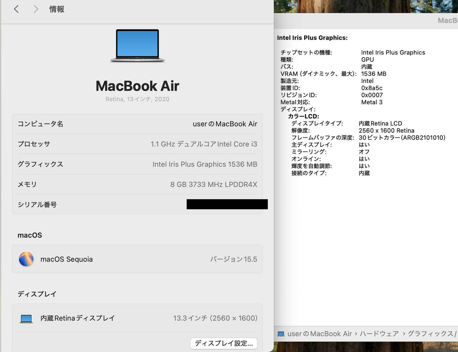Click the blue Retina display icon
The height and width of the screenshot is (352, 458).
tap(26, 318)
